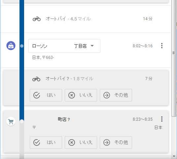
Task: Open more options for the 8:02~8:16 visit
Action: [x=162, y=46]
